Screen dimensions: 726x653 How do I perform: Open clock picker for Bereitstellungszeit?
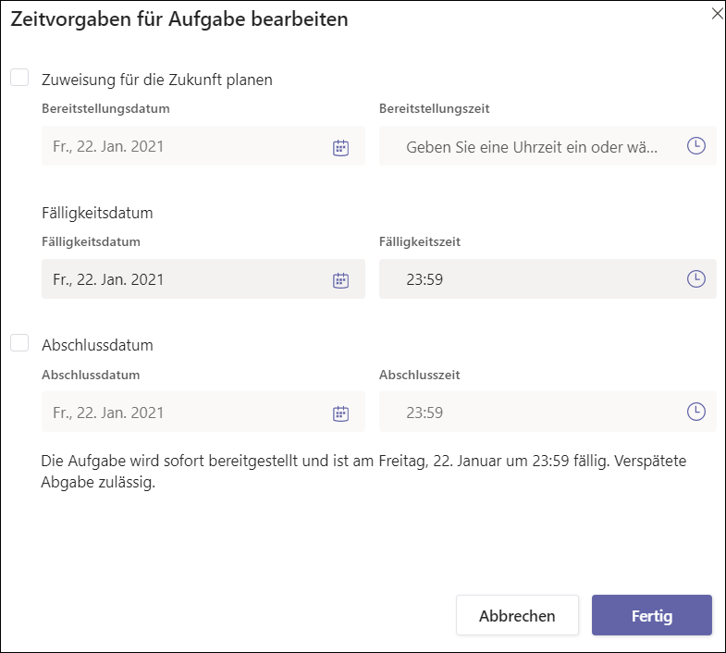[x=695, y=146]
